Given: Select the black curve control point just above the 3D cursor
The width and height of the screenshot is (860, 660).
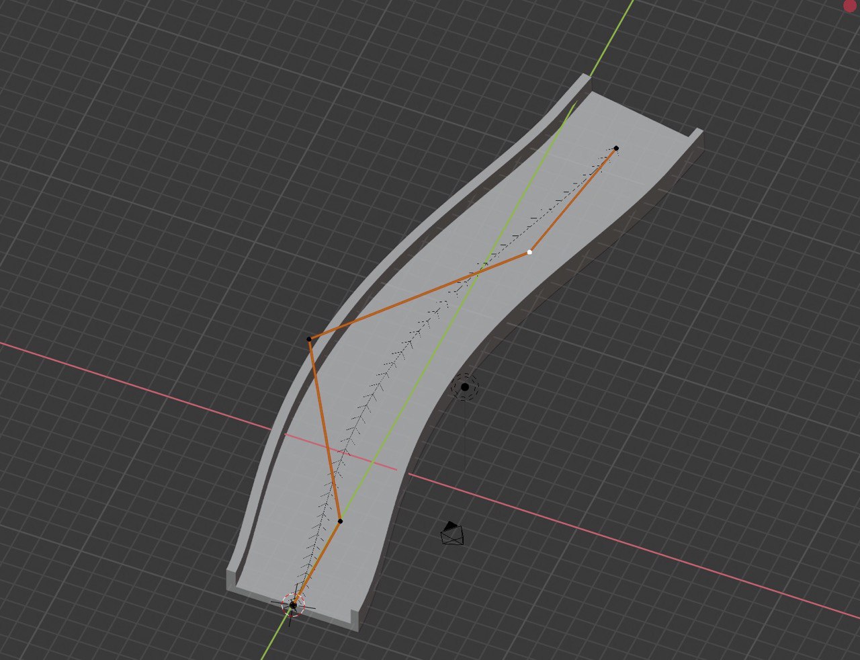Looking at the screenshot, I should point(340,521).
